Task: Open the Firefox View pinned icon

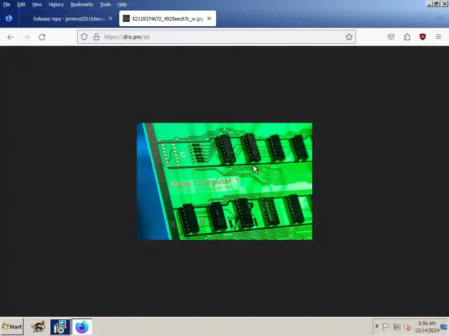Action: coord(9,18)
